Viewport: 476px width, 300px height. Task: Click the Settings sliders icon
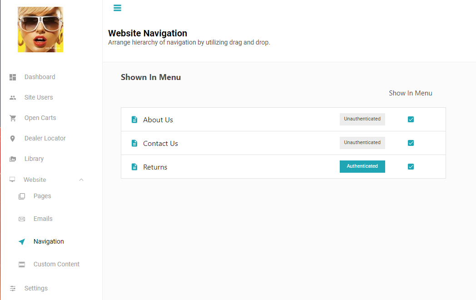click(13, 289)
